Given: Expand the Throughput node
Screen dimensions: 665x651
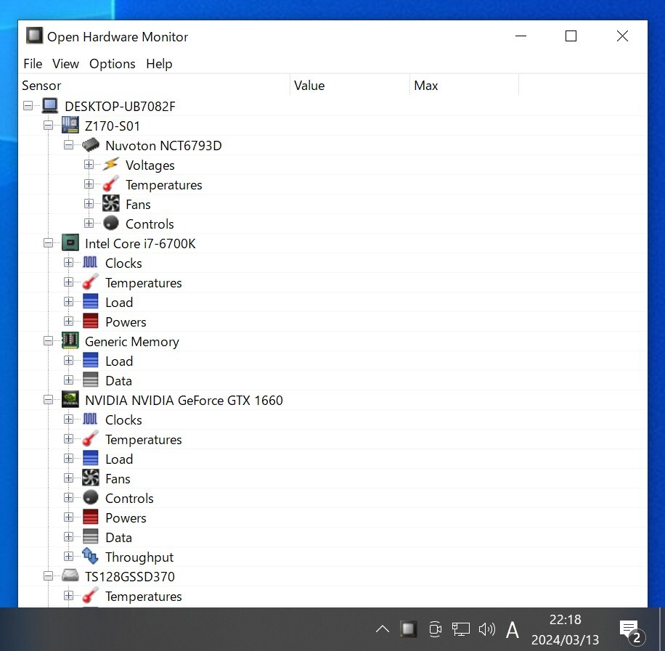Looking at the screenshot, I should click(69, 557).
